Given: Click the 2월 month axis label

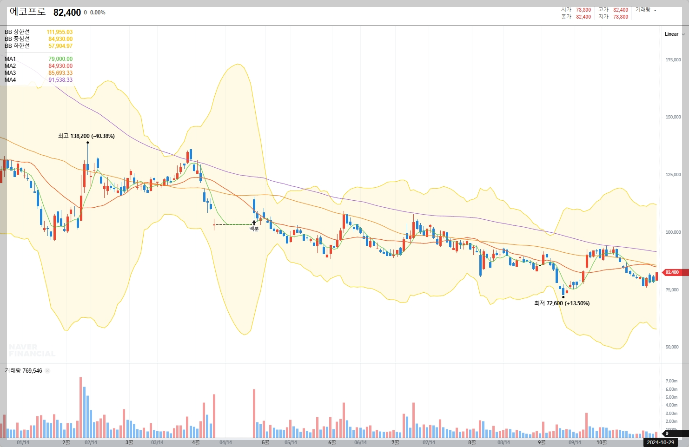Looking at the screenshot, I should click(66, 442).
